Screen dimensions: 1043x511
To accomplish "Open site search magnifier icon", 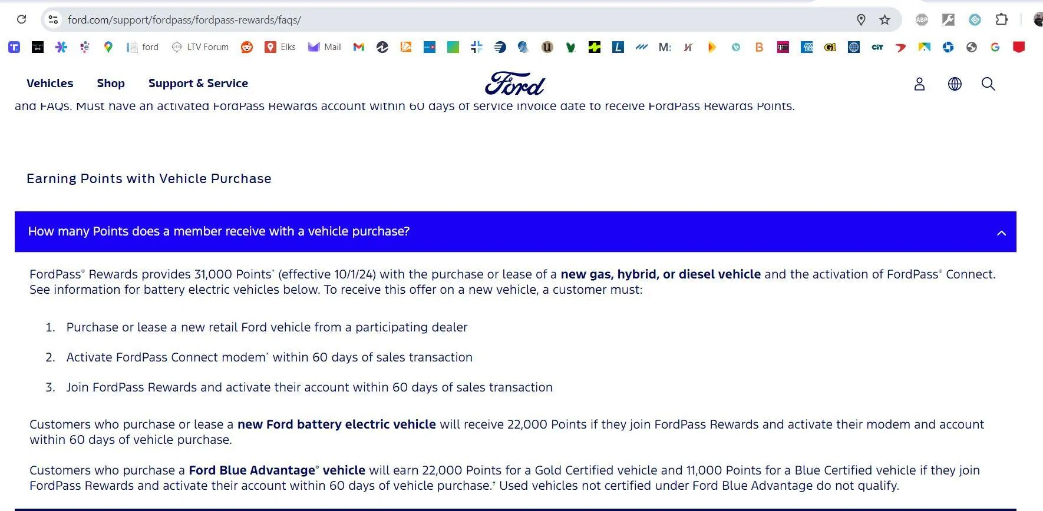I will [x=988, y=84].
